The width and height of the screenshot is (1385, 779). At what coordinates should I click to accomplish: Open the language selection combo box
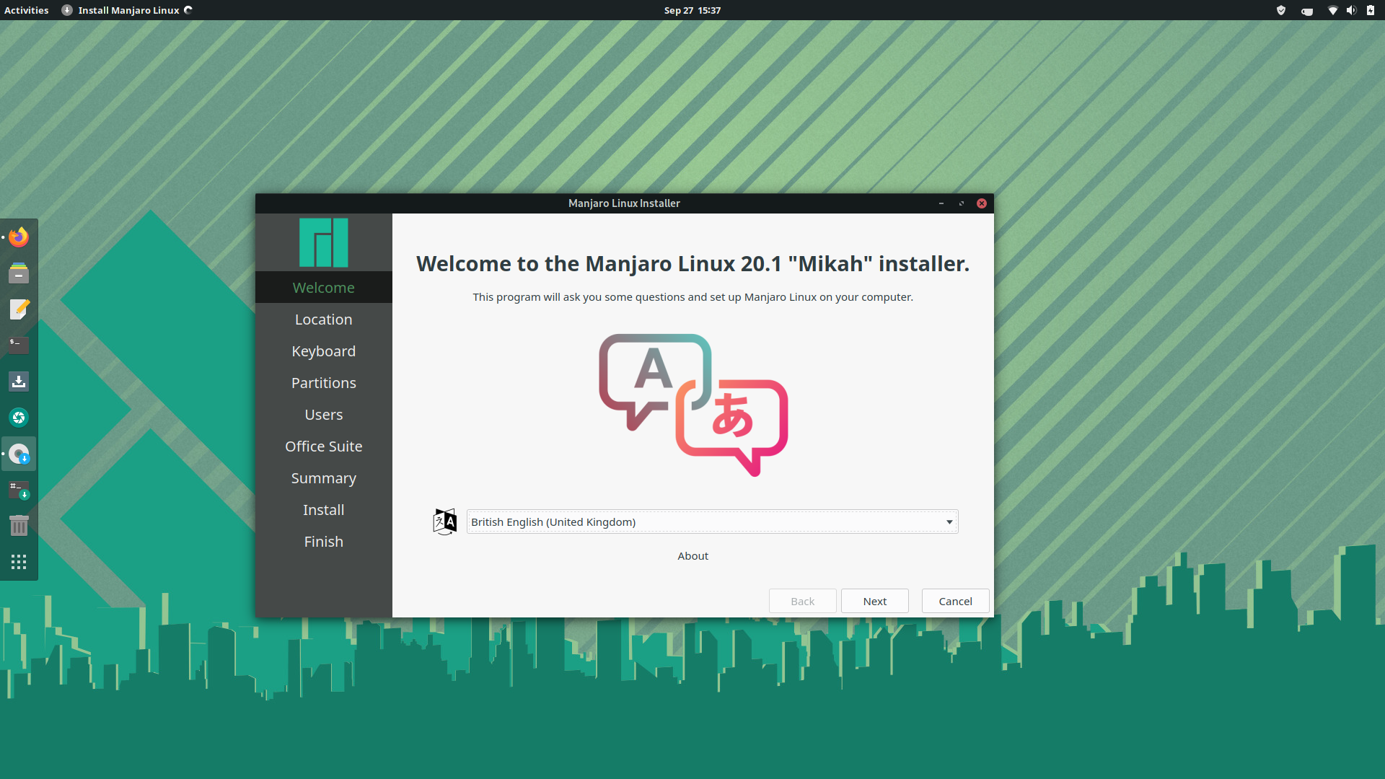point(712,521)
